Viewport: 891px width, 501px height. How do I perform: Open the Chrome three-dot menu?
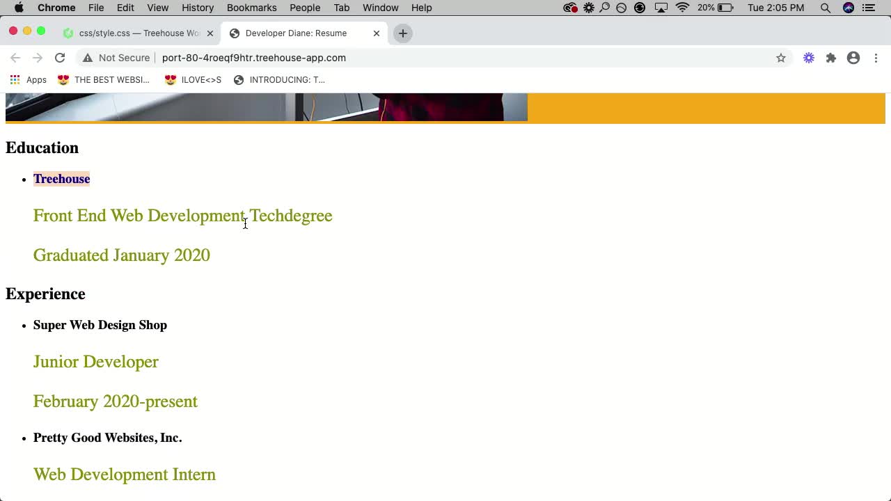coord(876,58)
